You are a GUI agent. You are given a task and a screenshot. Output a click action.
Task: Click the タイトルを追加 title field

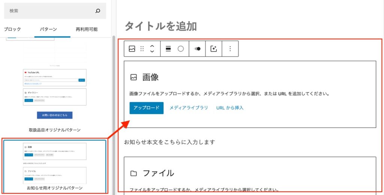click(160, 26)
